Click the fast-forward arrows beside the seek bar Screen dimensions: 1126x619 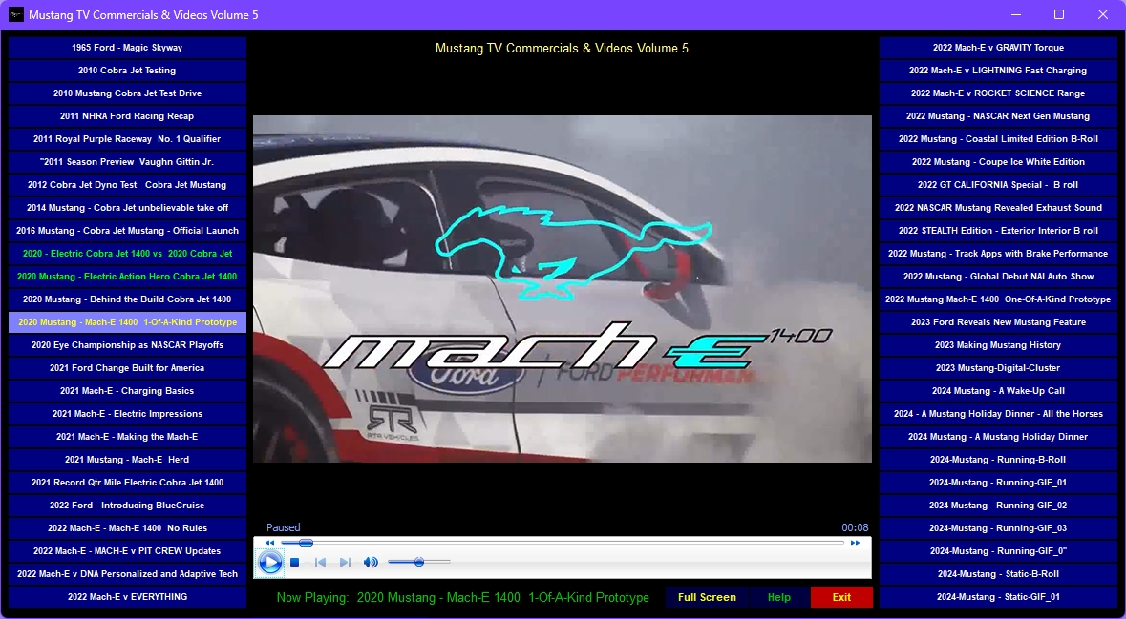pos(855,543)
